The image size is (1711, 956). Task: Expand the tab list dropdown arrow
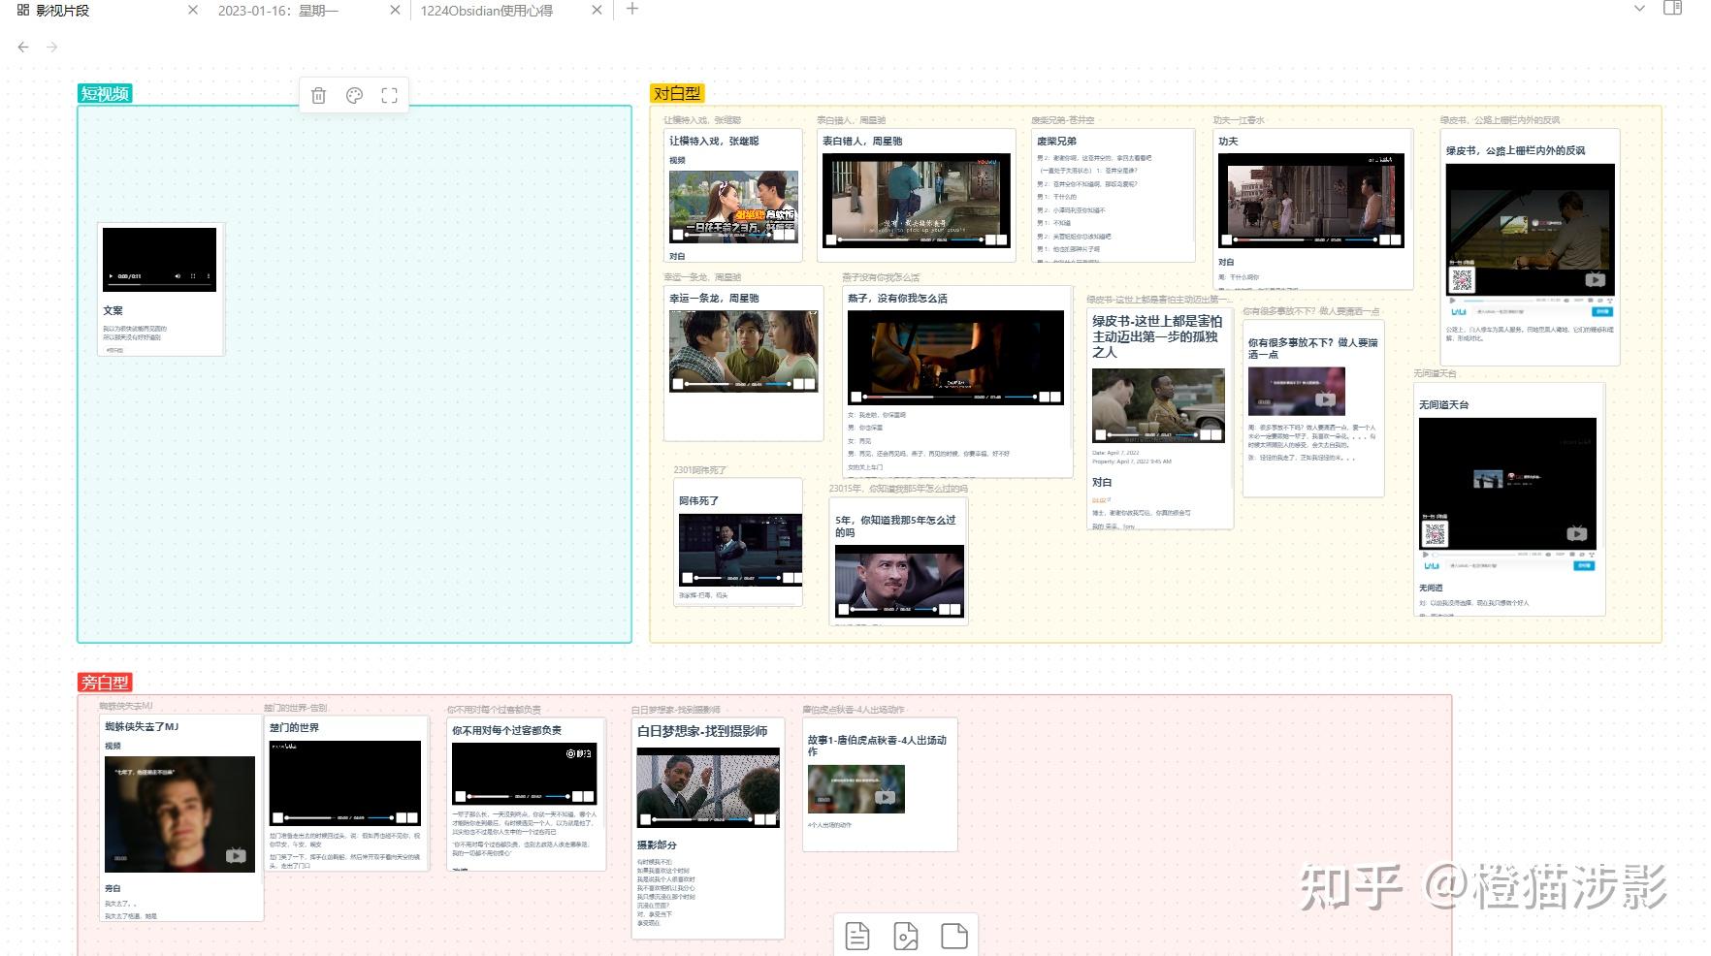coord(1639,9)
